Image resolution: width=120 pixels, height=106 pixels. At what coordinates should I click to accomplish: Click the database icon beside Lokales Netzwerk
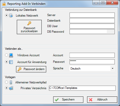point(11,16)
